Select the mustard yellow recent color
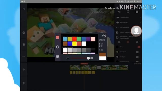Screen dimensions: 162x91 pos(70,39)
